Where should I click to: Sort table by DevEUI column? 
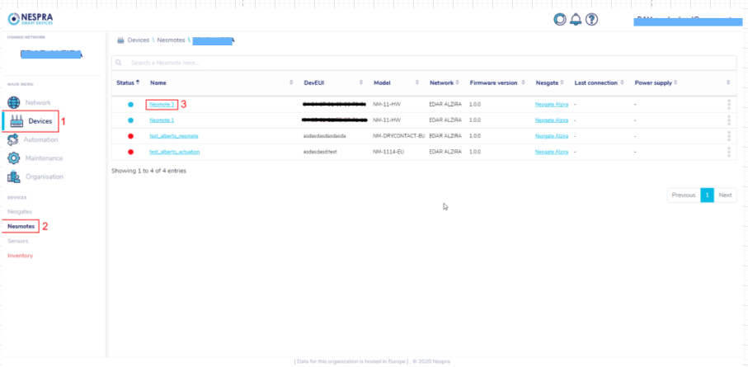(x=332, y=82)
